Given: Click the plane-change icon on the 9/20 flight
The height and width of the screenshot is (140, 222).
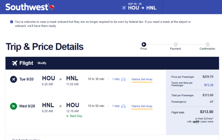Looking at the screenshot, I should point(123,79).
